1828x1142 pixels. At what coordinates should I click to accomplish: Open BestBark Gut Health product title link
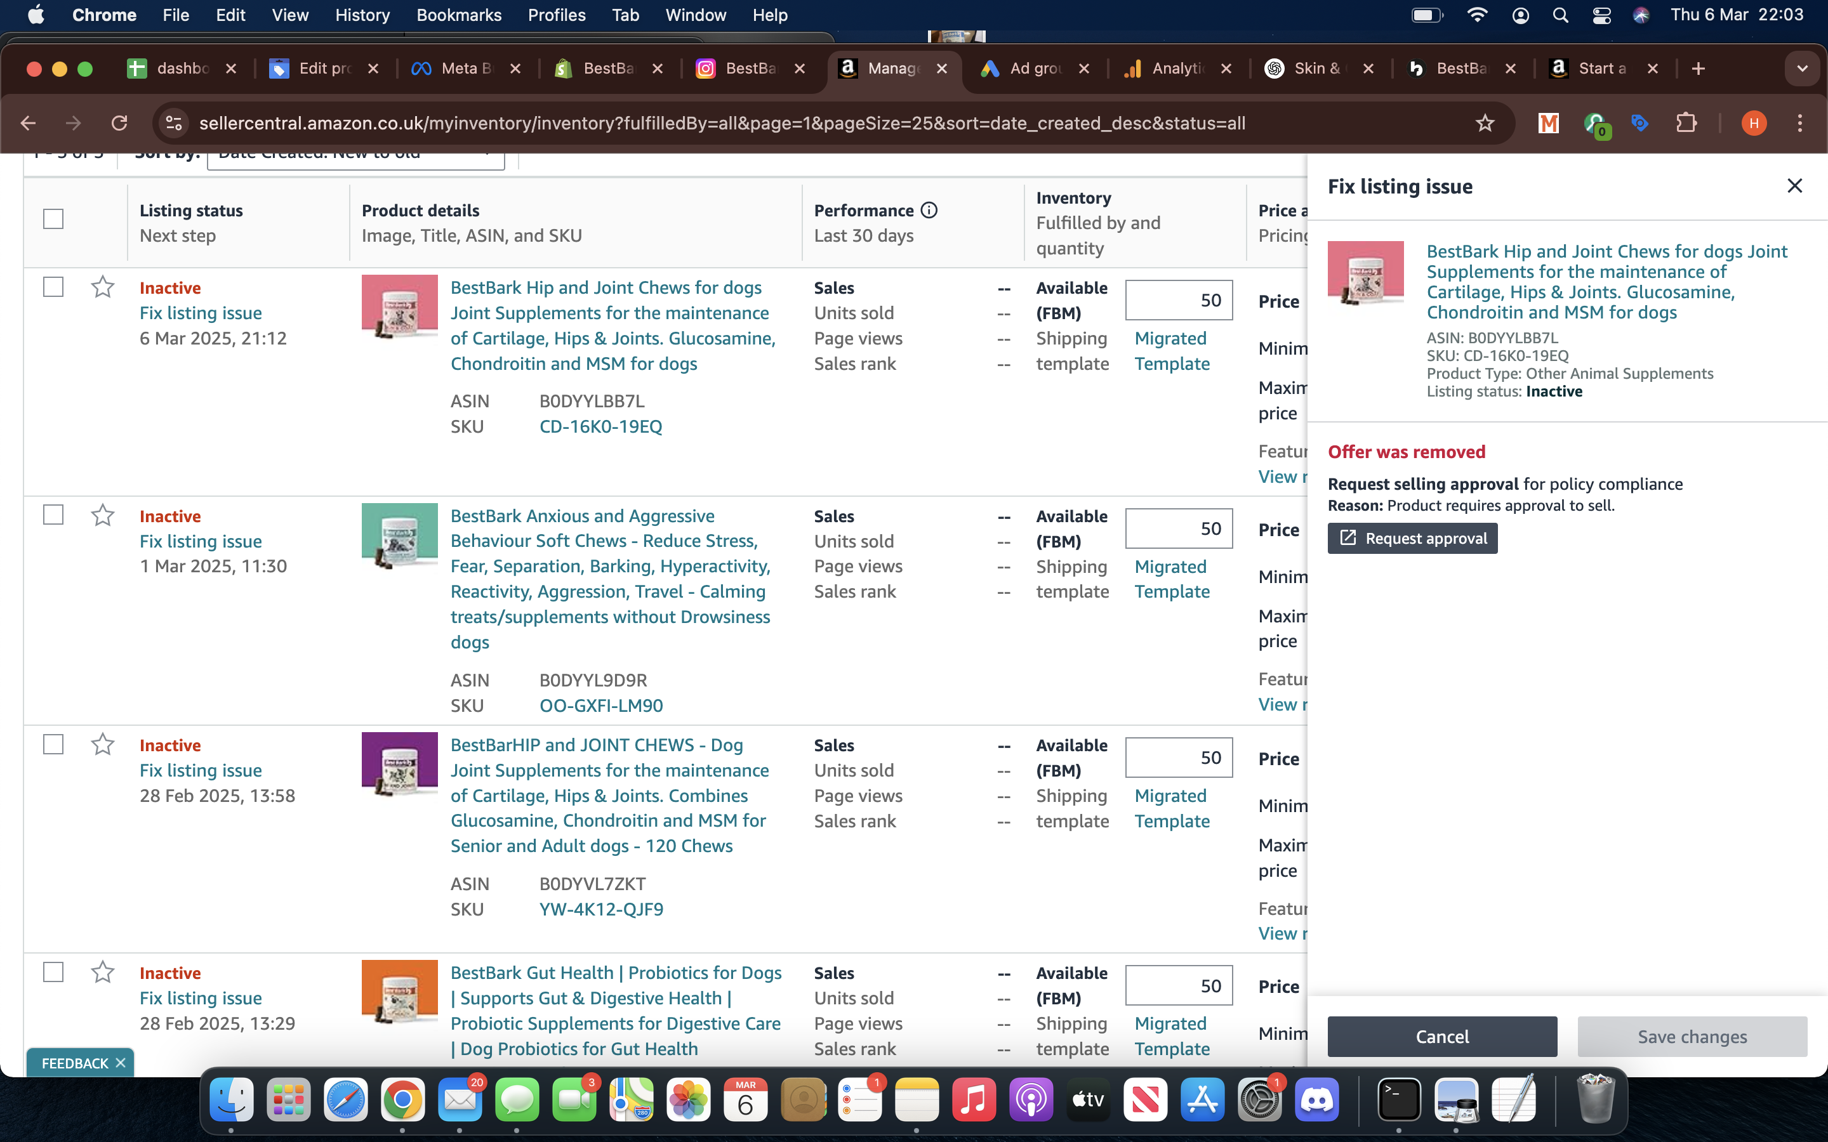coord(616,1011)
